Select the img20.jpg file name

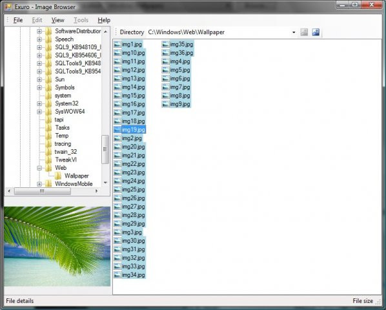pos(133,147)
